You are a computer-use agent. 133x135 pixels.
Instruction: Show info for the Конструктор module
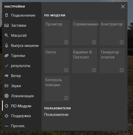point(122,42)
